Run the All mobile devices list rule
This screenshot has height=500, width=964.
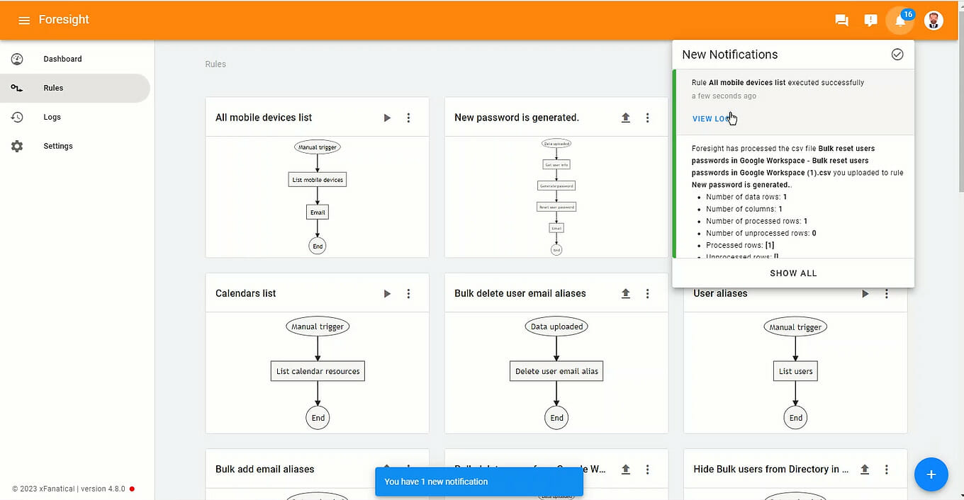click(x=387, y=118)
